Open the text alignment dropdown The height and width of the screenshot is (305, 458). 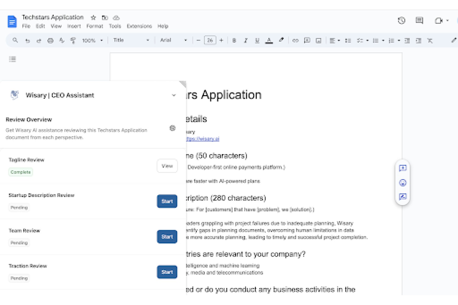tap(335, 41)
